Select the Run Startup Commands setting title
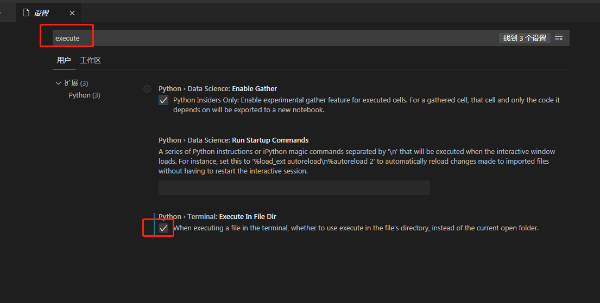Screen dimensions: 600x303 233,140
